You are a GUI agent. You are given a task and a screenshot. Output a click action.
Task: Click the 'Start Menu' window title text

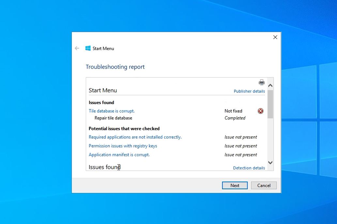(103, 48)
